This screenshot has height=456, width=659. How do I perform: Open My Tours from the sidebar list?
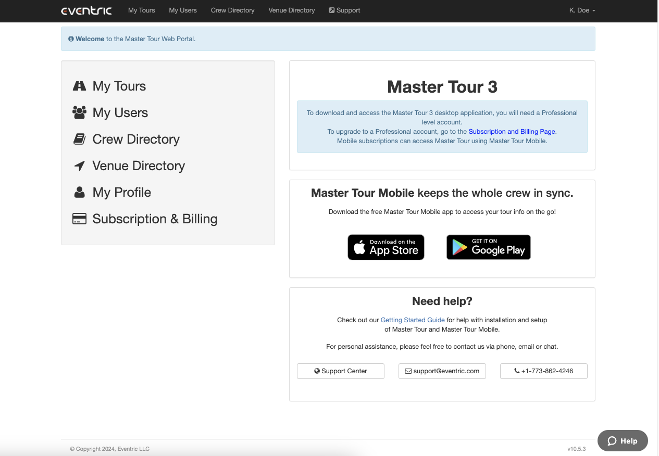[119, 86]
